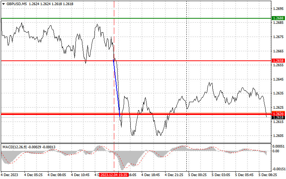Select the green 1.2688 price label
286x179 pixels.
(278, 18)
